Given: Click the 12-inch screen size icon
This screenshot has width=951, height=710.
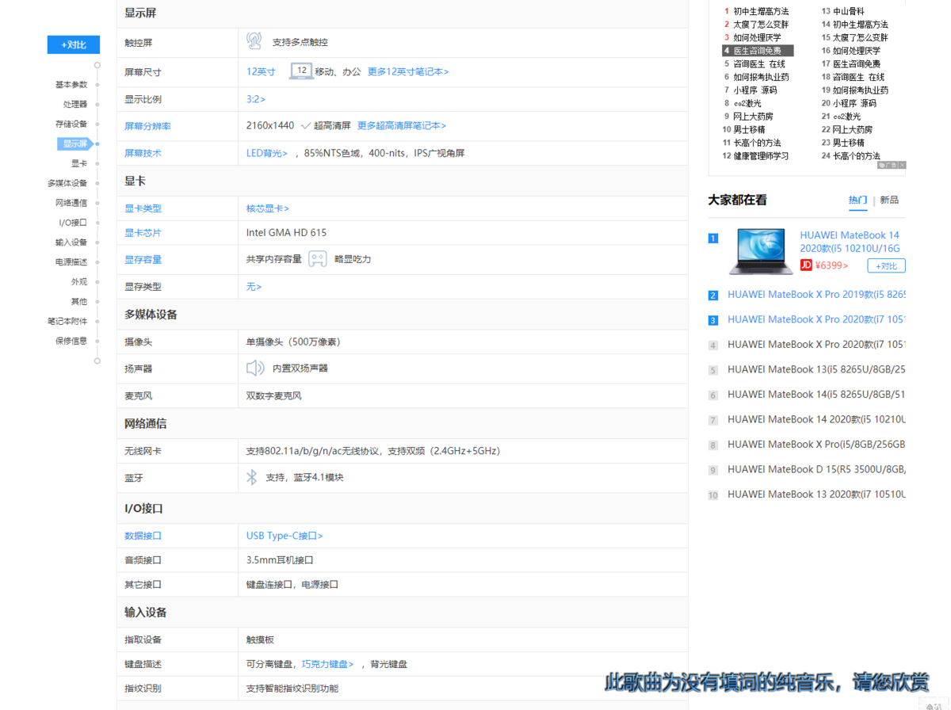Looking at the screenshot, I should (x=301, y=71).
